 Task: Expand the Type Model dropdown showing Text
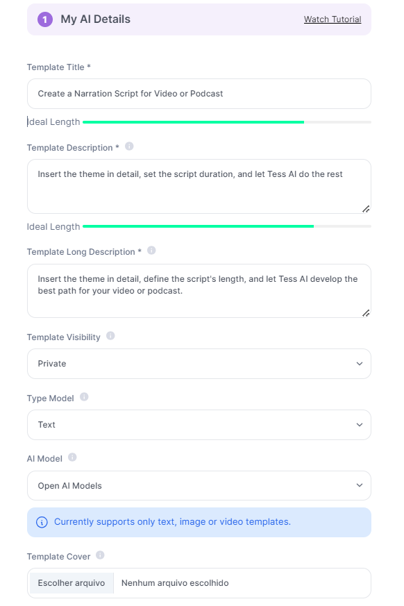(x=199, y=425)
